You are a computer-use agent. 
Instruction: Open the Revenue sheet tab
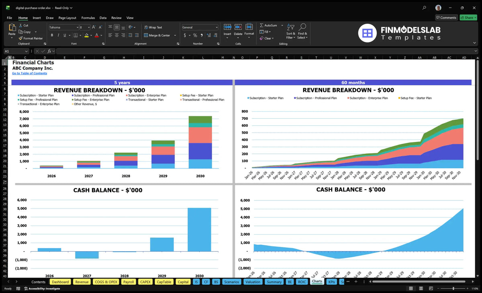coord(82,282)
